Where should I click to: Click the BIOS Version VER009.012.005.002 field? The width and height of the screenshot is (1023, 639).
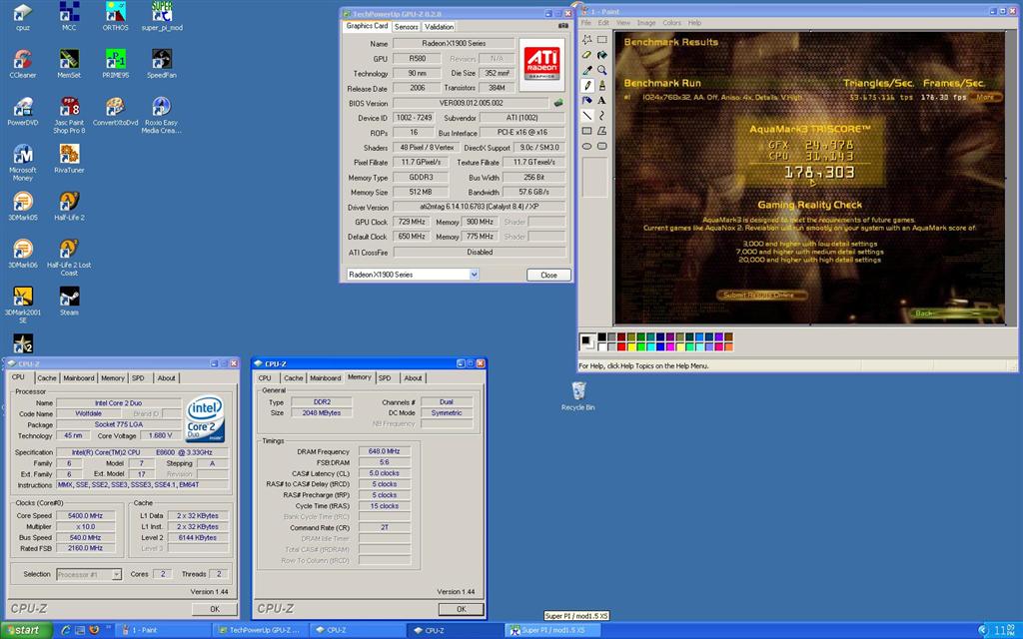(472, 103)
